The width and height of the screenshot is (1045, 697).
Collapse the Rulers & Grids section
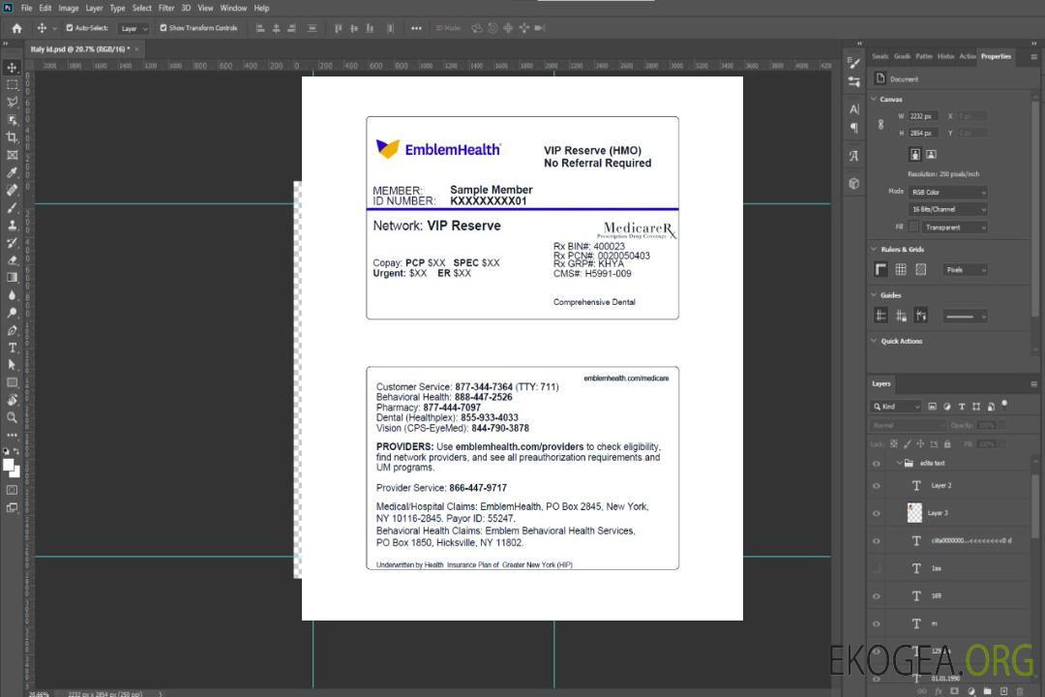874,250
